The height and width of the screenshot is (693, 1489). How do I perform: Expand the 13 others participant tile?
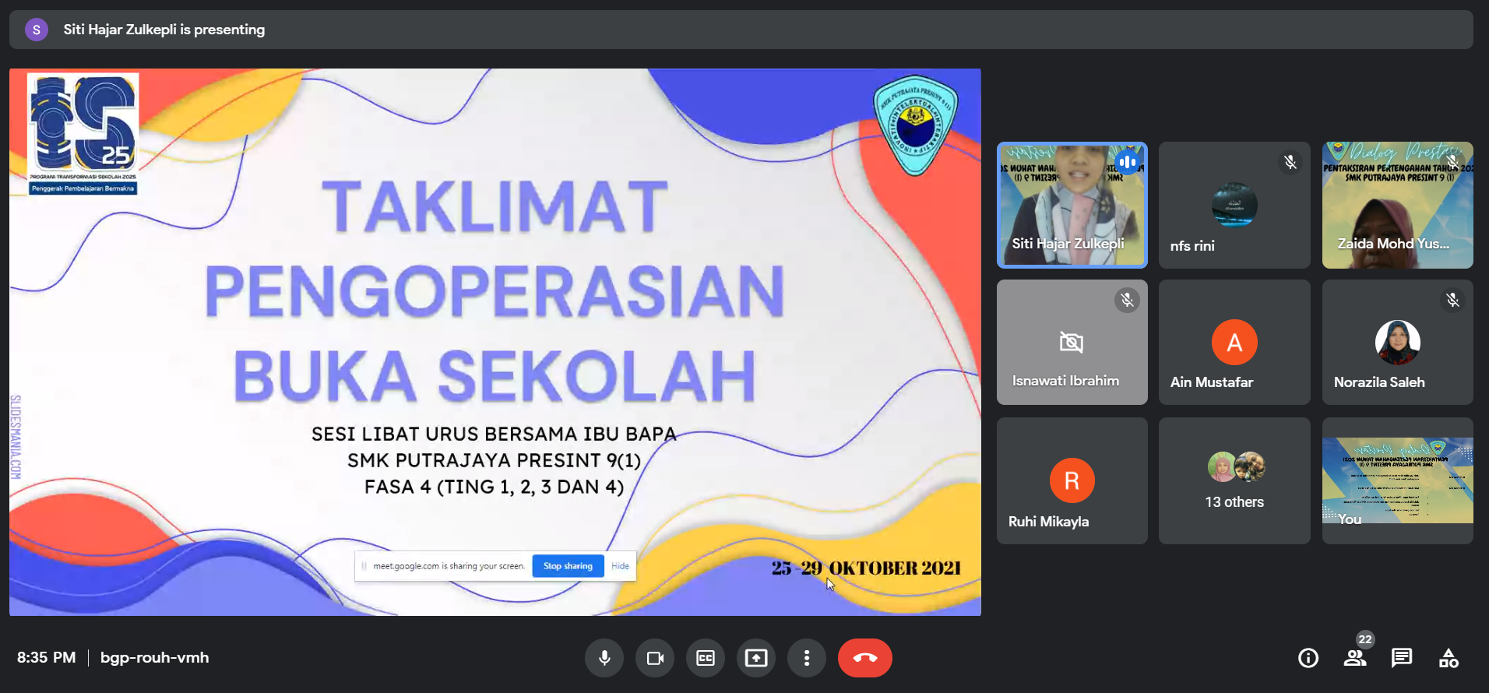[x=1234, y=480]
